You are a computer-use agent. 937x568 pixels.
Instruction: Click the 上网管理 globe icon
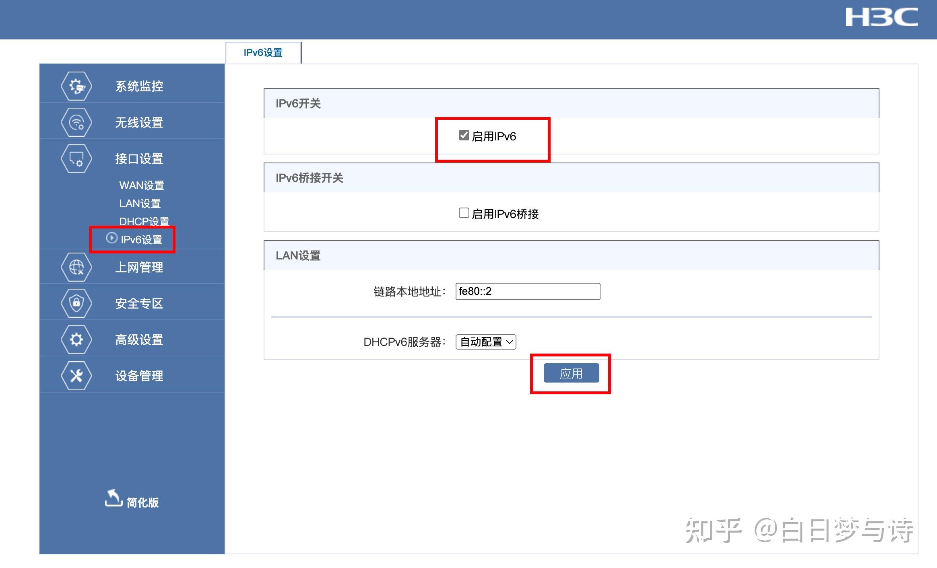pos(76,267)
